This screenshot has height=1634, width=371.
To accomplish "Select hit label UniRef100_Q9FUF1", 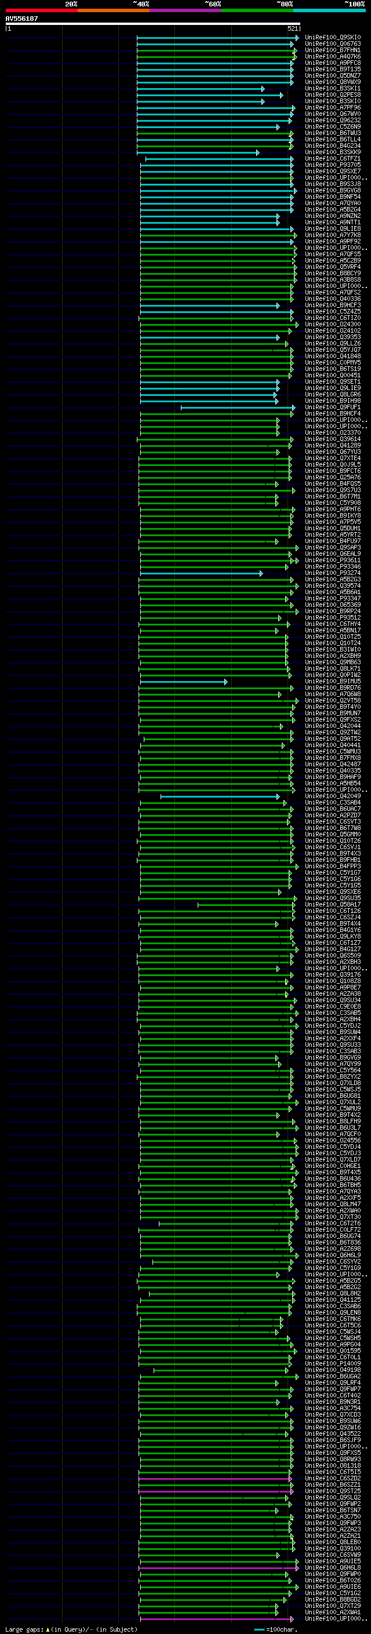I will 333,407.
